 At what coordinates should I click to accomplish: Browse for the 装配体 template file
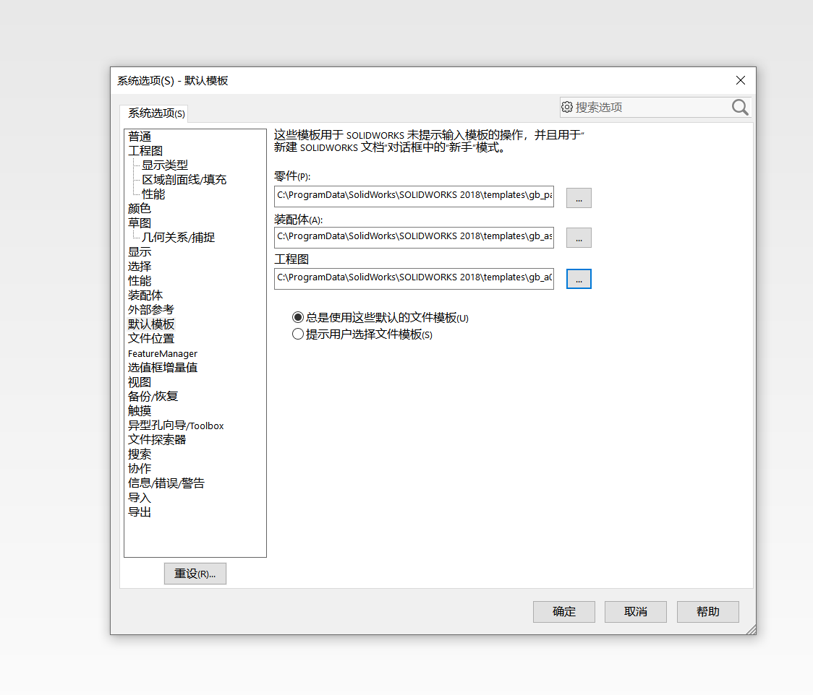click(579, 238)
